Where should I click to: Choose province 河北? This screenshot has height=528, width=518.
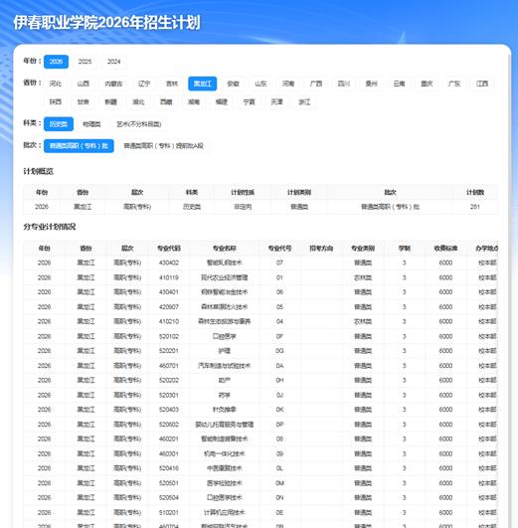pyautogui.click(x=56, y=84)
